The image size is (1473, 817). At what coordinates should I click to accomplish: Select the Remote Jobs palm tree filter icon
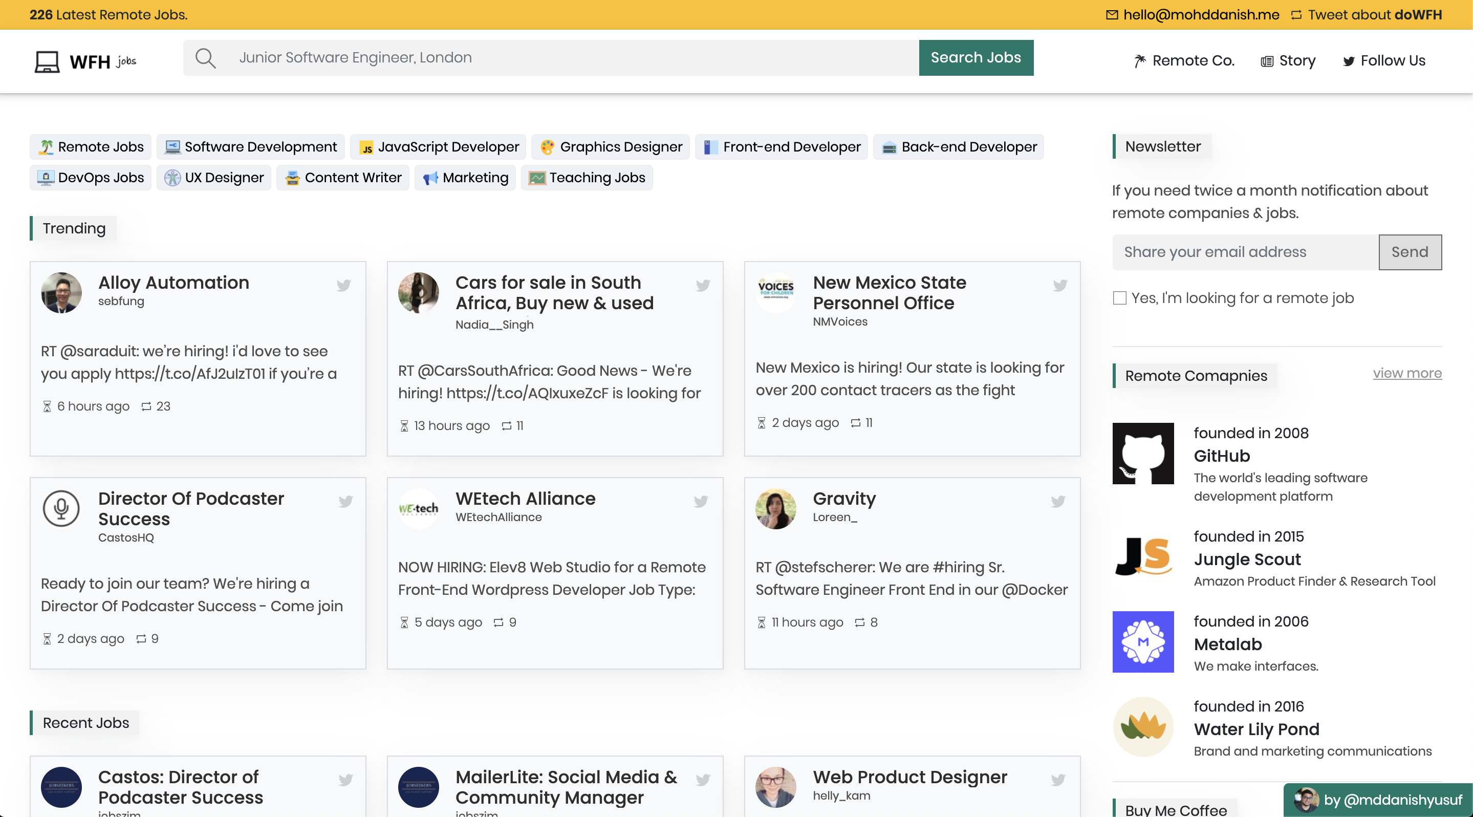click(x=48, y=147)
